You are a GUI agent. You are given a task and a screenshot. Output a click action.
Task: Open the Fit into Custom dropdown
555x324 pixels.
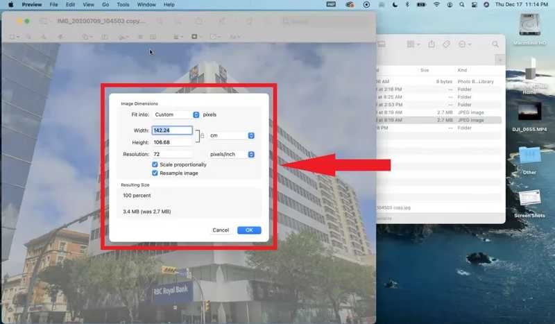177,114
